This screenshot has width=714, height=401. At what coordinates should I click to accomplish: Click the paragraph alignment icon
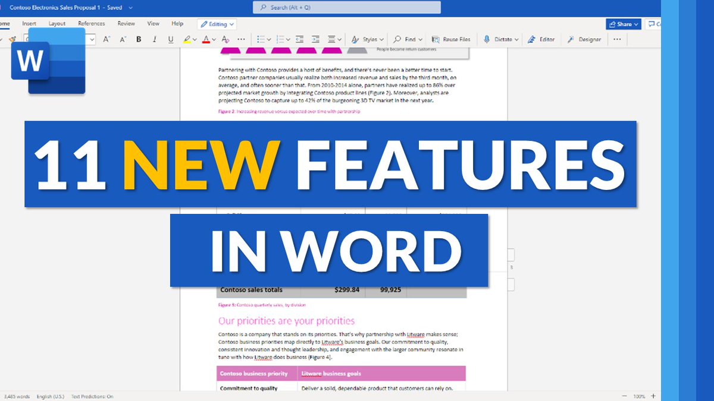click(331, 39)
